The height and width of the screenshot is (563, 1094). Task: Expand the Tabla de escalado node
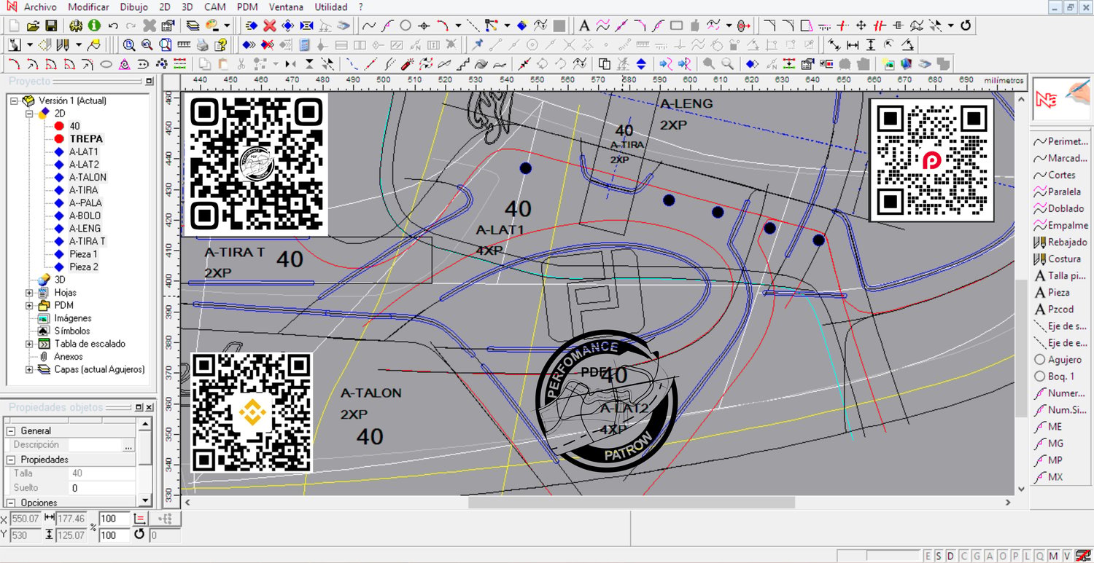click(x=30, y=344)
